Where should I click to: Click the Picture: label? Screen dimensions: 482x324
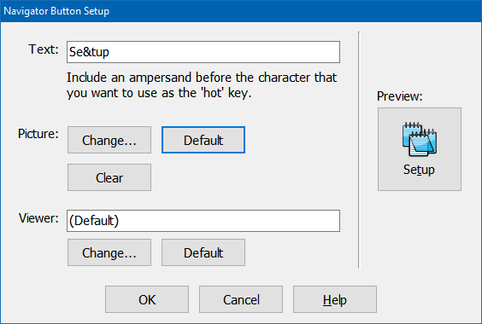[x=38, y=134]
